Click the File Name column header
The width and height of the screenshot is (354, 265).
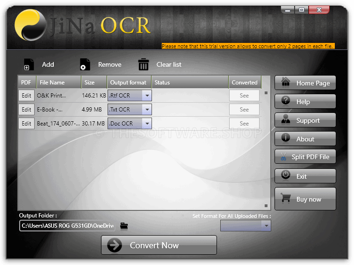(59, 83)
